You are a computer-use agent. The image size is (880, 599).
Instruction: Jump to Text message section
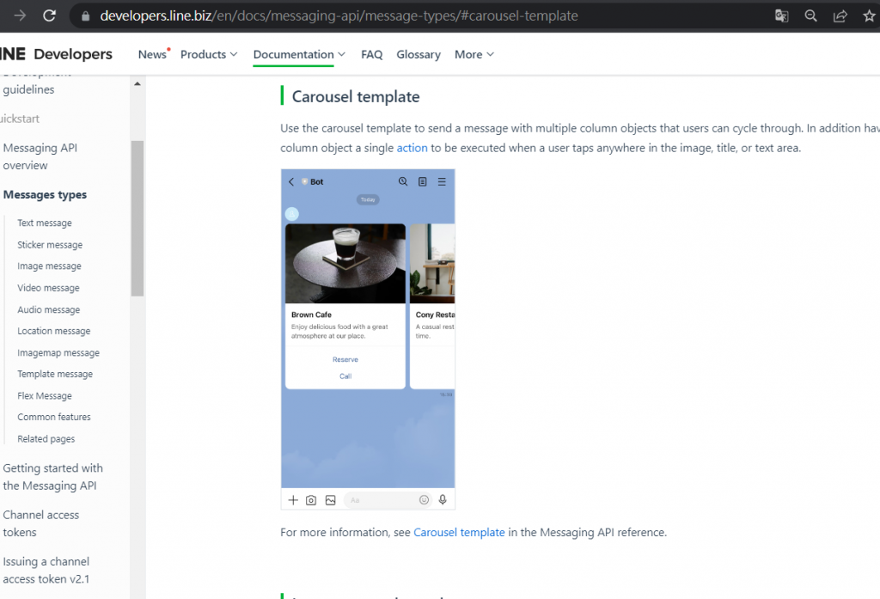point(45,223)
